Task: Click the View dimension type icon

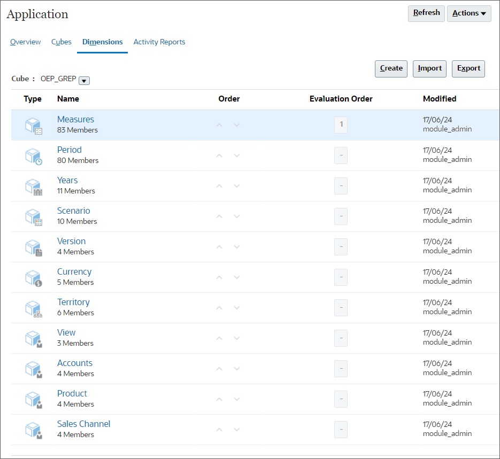Action: click(x=34, y=339)
